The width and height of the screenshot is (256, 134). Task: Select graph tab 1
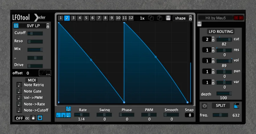tap(61, 18)
